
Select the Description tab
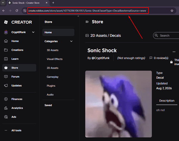click(x=167, y=101)
